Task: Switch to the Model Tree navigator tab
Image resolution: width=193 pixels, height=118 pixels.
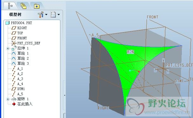Action: point(10,6)
